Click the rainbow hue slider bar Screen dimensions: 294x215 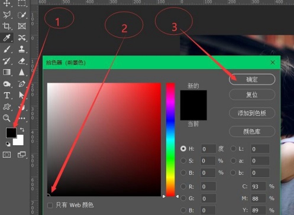point(170,139)
